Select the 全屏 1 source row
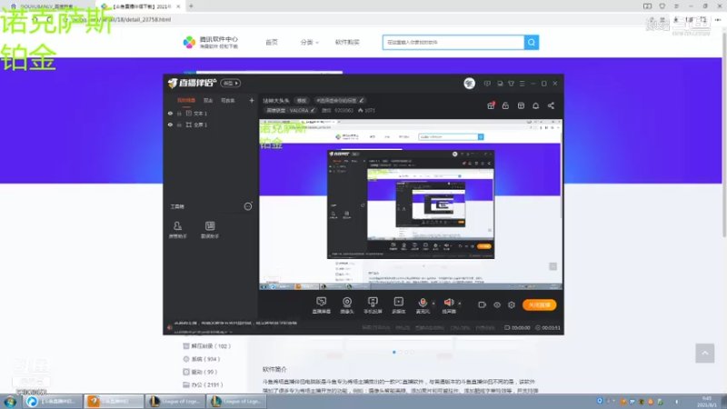Viewport: 727px width, 409px height. [211, 125]
